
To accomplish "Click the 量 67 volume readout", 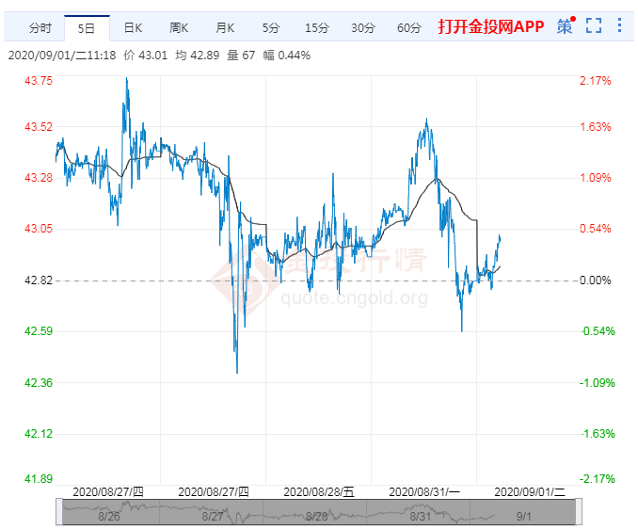I will (x=241, y=56).
